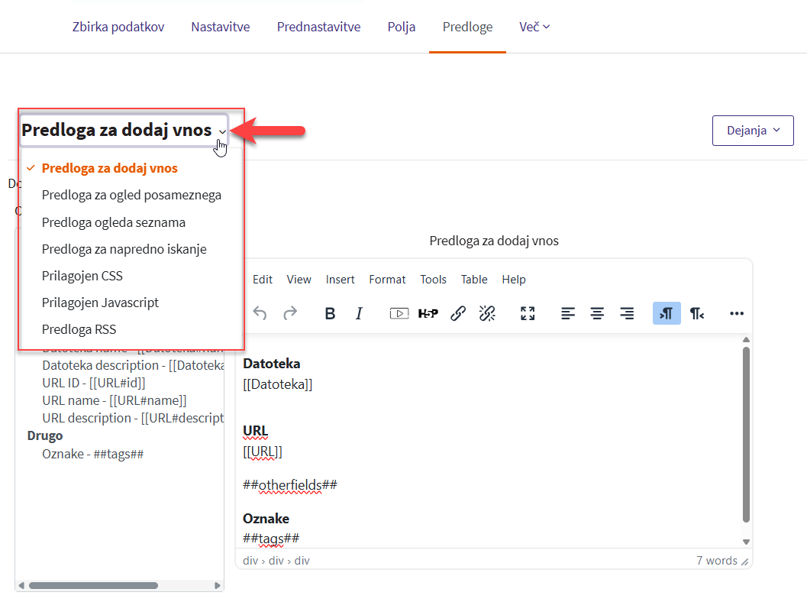Switch to the Polja tab
807x602 pixels.
click(402, 27)
